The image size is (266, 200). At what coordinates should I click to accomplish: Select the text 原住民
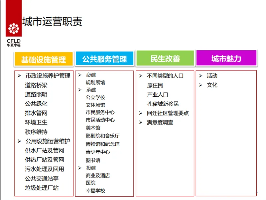tap(155, 85)
